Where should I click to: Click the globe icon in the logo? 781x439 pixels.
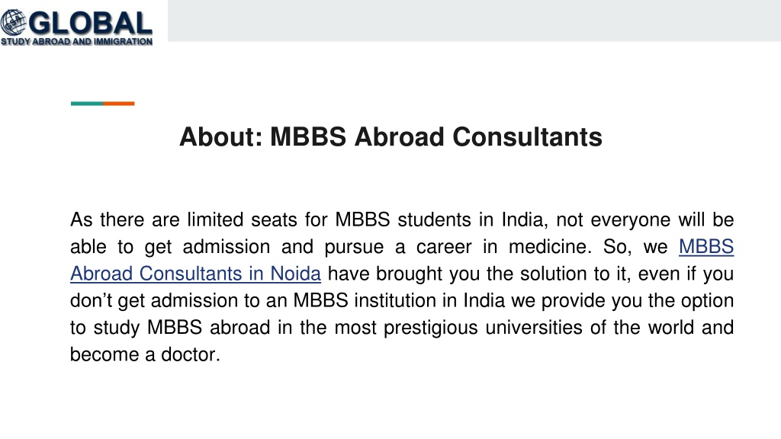[14, 23]
